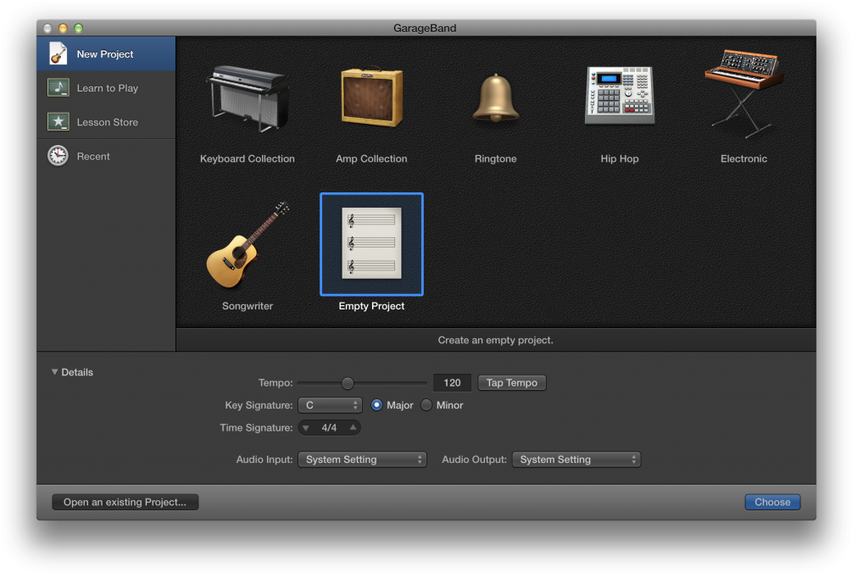Click the Learn to Play chalkboard icon
The image size is (852, 573).
coord(58,88)
